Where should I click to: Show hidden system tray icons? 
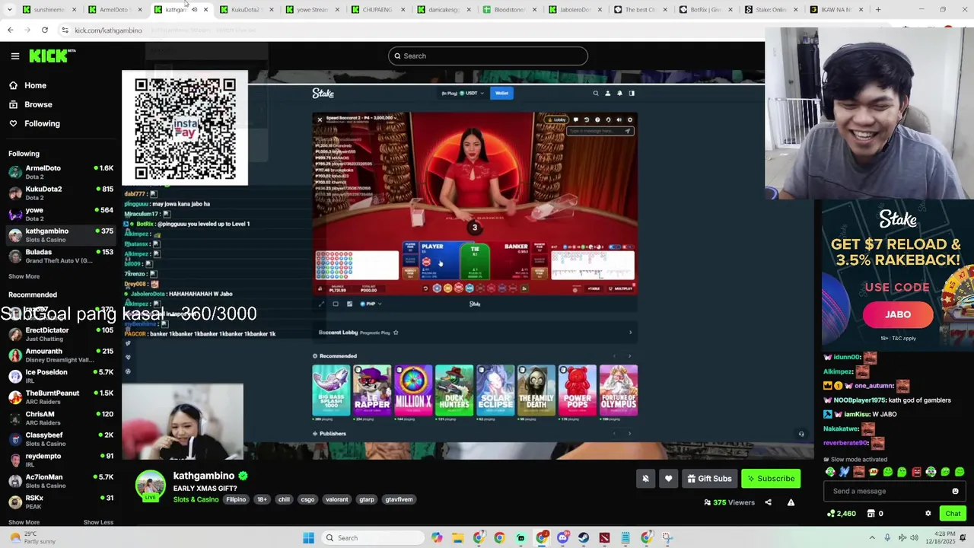click(872, 538)
